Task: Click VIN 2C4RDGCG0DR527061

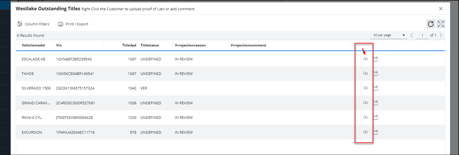Action: [75, 103]
